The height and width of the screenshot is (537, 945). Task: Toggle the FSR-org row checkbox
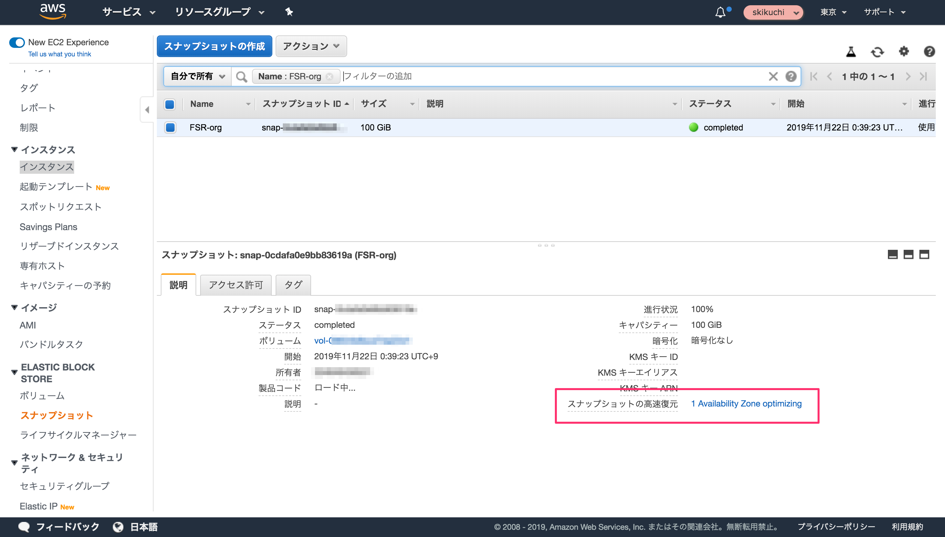(x=170, y=128)
